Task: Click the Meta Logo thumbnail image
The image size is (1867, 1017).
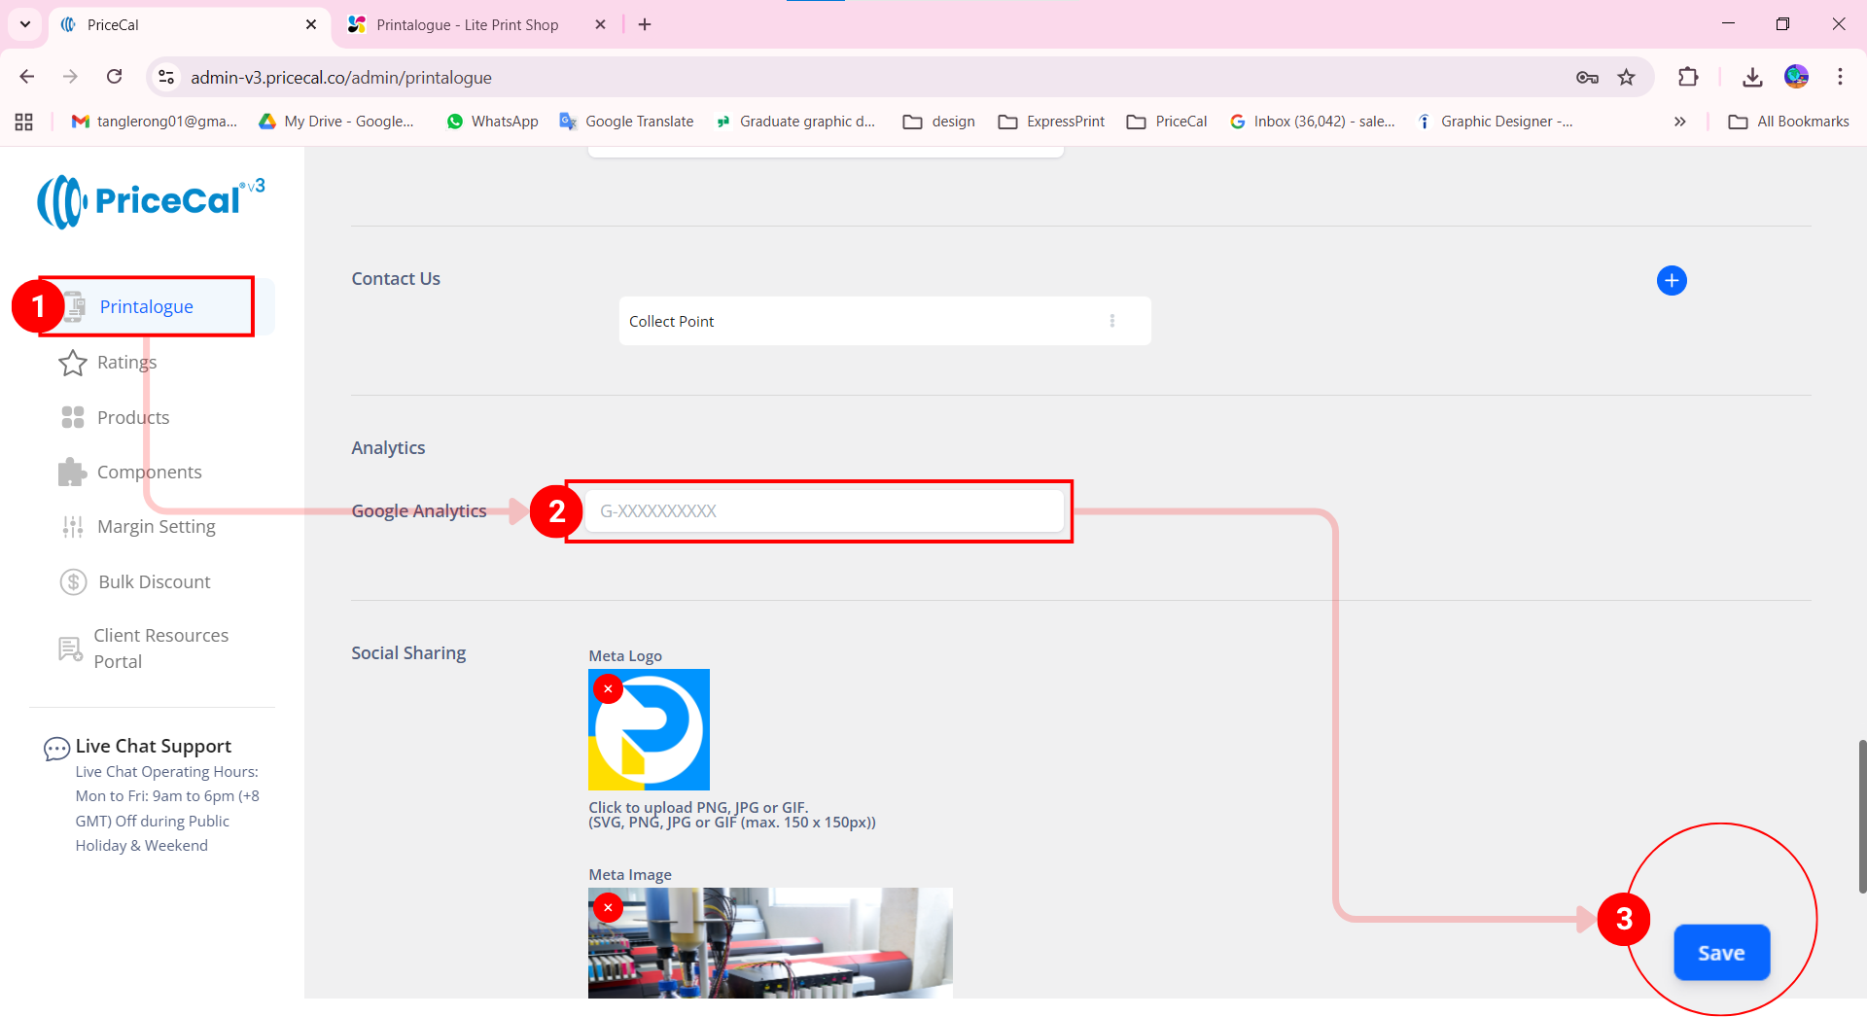Action: (650, 730)
